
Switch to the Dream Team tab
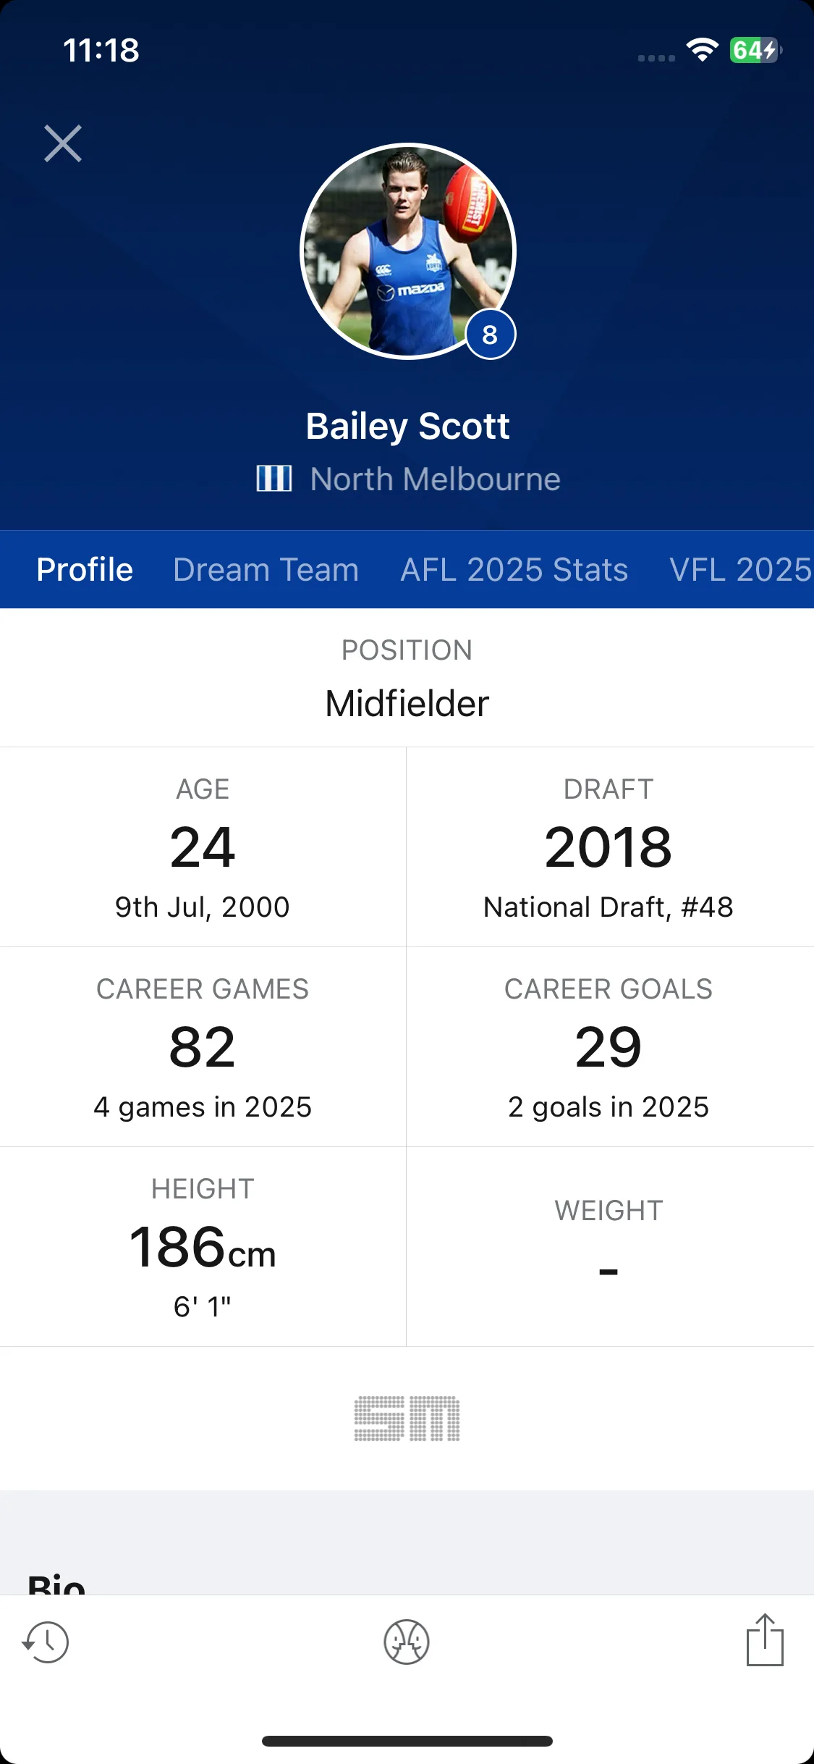[266, 569]
